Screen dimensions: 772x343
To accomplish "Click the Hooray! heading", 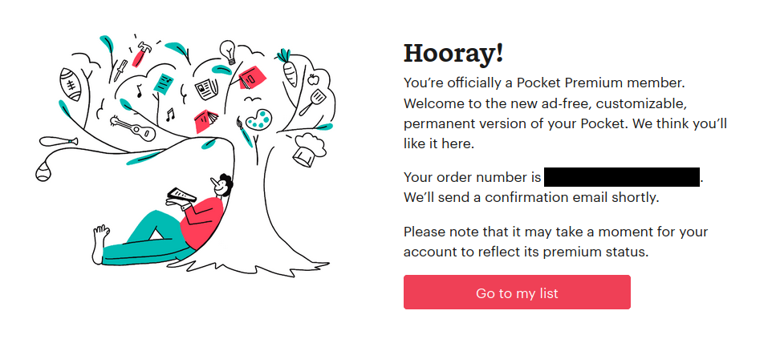I will [x=453, y=53].
